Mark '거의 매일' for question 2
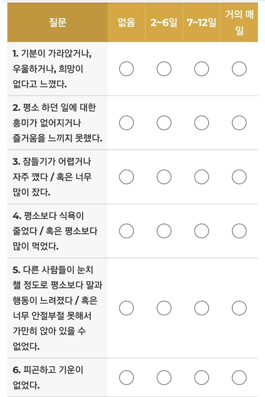 pyautogui.click(x=239, y=123)
